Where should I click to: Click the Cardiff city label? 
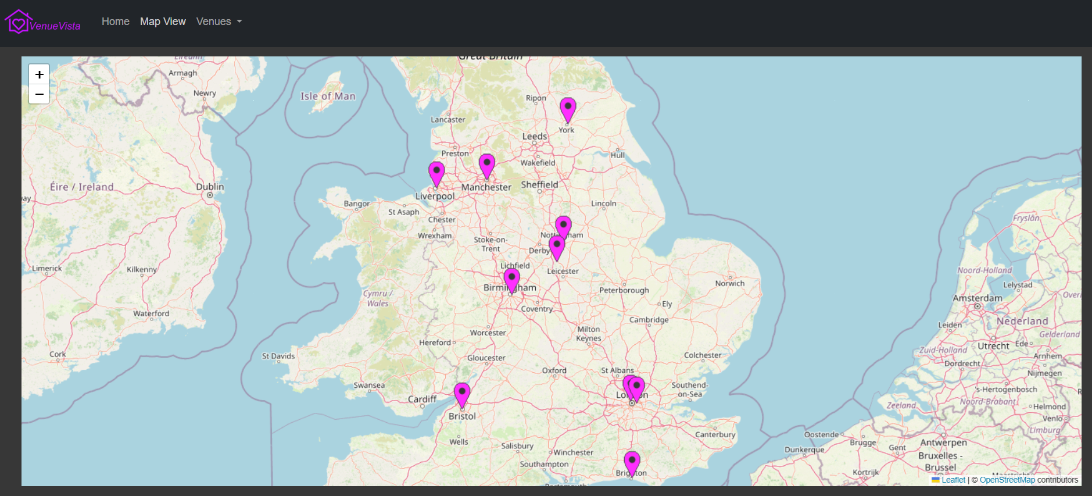click(x=422, y=399)
